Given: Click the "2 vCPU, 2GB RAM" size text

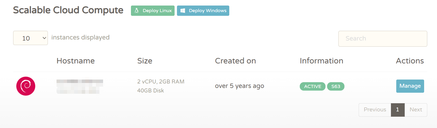Looking at the screenshot, I should [x=161, y=82].
